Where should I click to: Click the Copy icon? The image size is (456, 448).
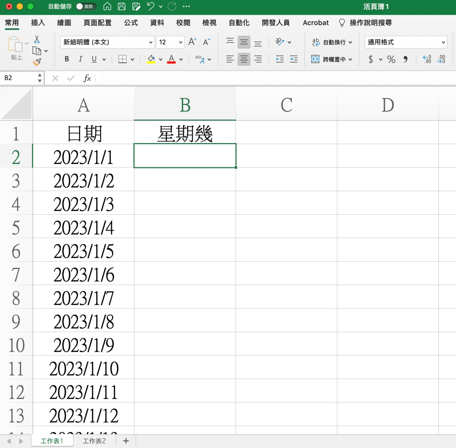tap(37, 51)
